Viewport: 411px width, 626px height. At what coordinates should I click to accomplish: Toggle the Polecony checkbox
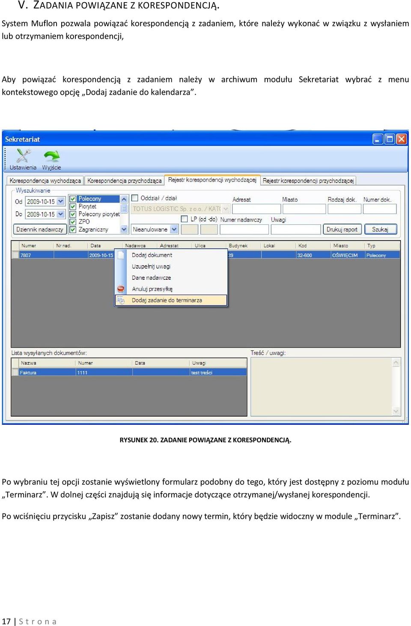tap(73, 199)
